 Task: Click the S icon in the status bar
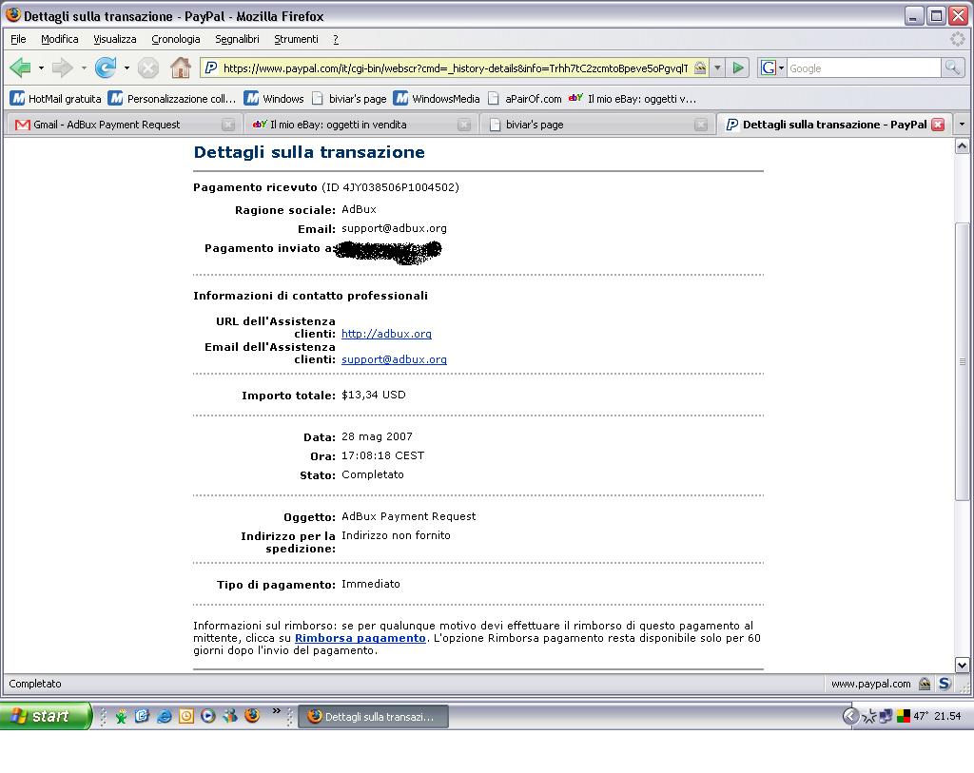tap(945, 684)
